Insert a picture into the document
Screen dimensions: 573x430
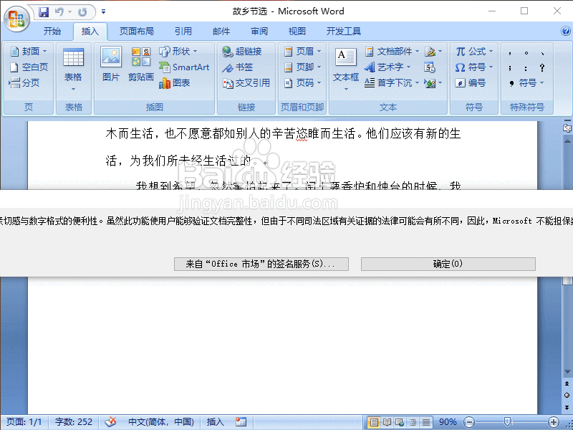point(111,67)
